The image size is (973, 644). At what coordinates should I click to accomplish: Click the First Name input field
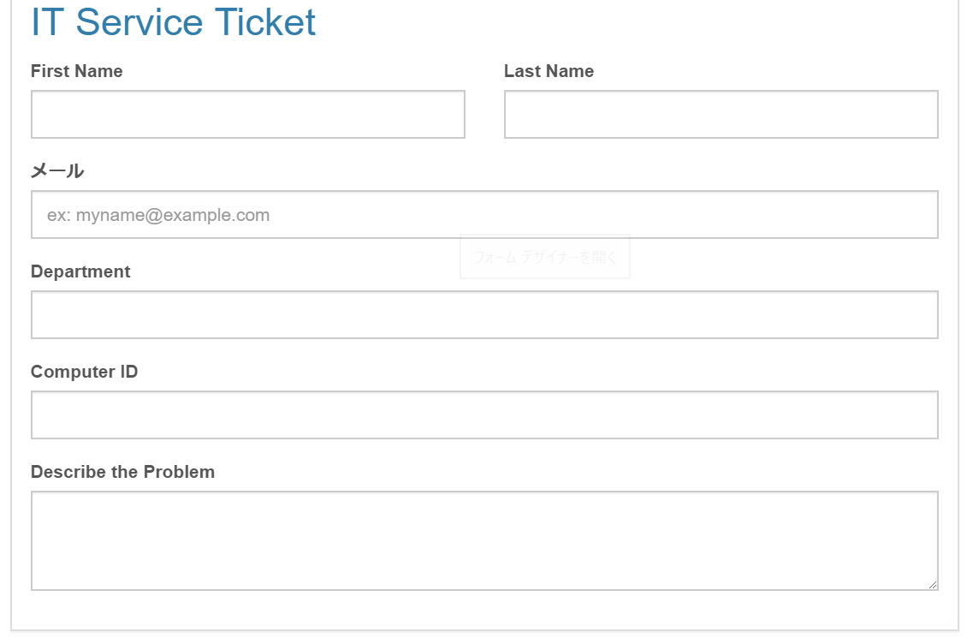[x=247, y=114]
